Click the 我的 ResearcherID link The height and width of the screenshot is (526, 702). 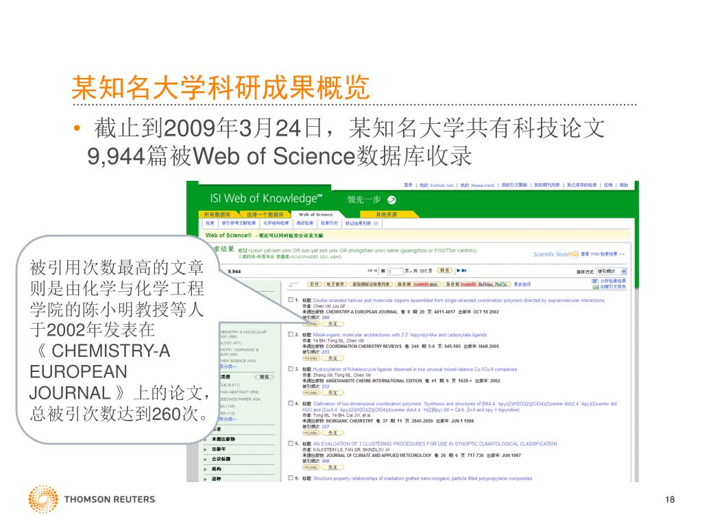(x=477, y=185)
